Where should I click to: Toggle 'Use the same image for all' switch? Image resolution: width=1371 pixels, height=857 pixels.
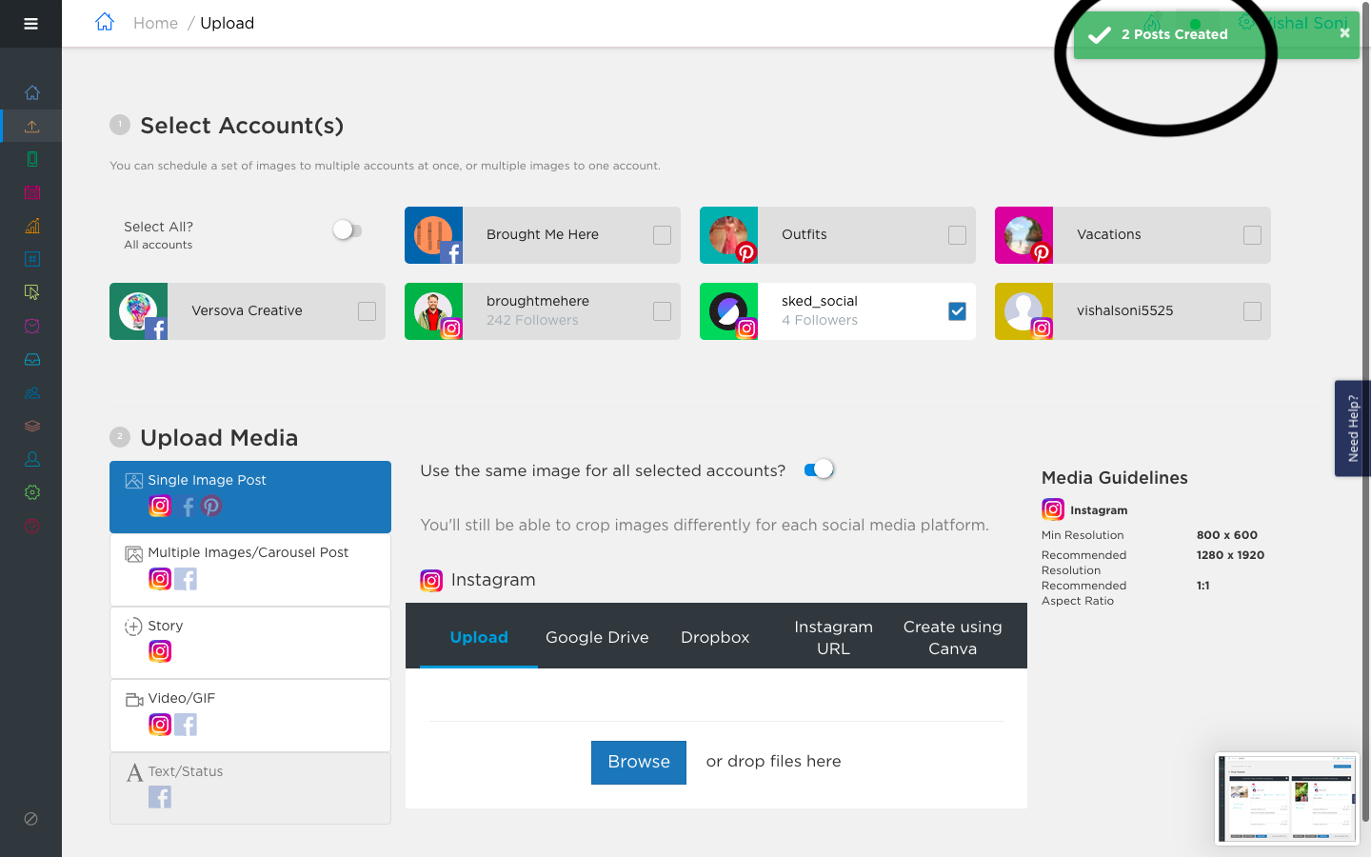(819, 469)
